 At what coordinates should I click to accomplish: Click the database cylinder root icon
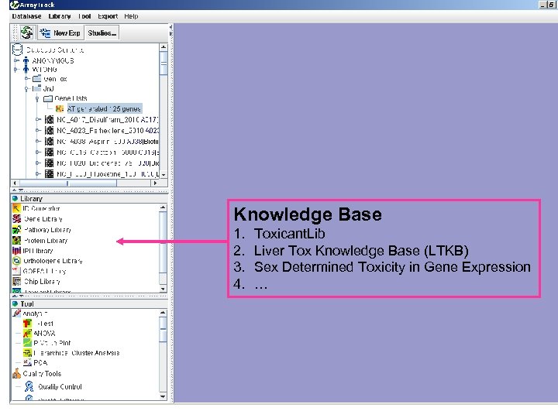17,50
